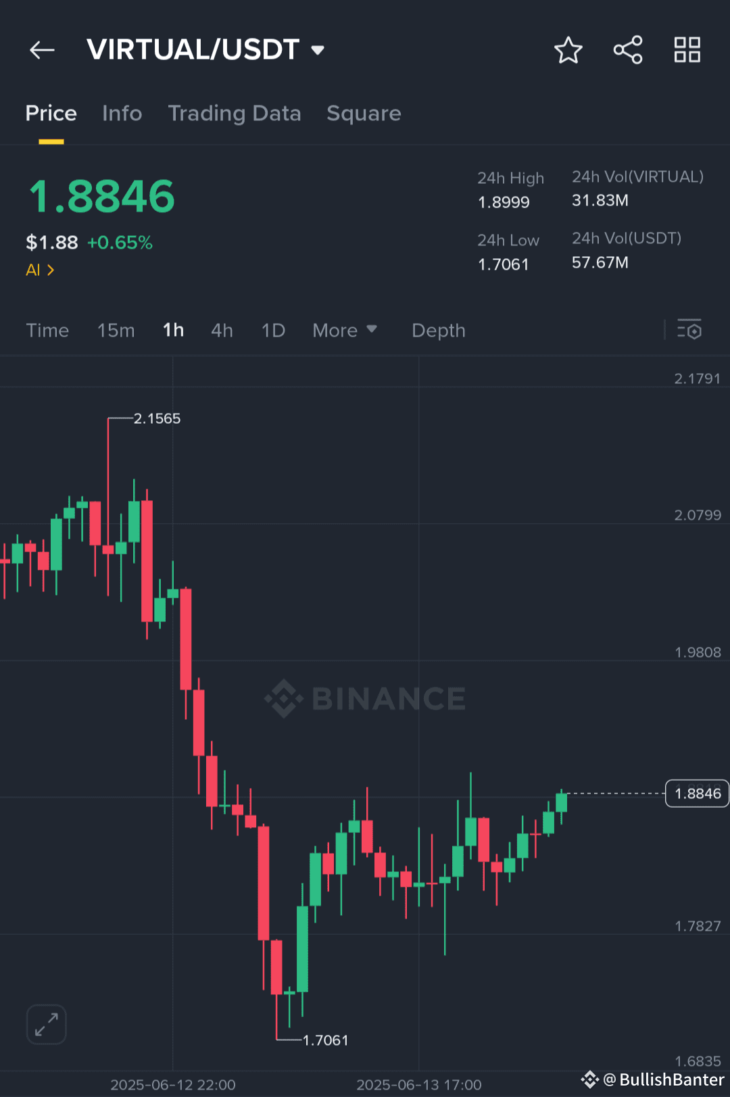Screen dimensions: 730x1097
Task: Open the grid layout menu
Action: (x=687, y=49)
